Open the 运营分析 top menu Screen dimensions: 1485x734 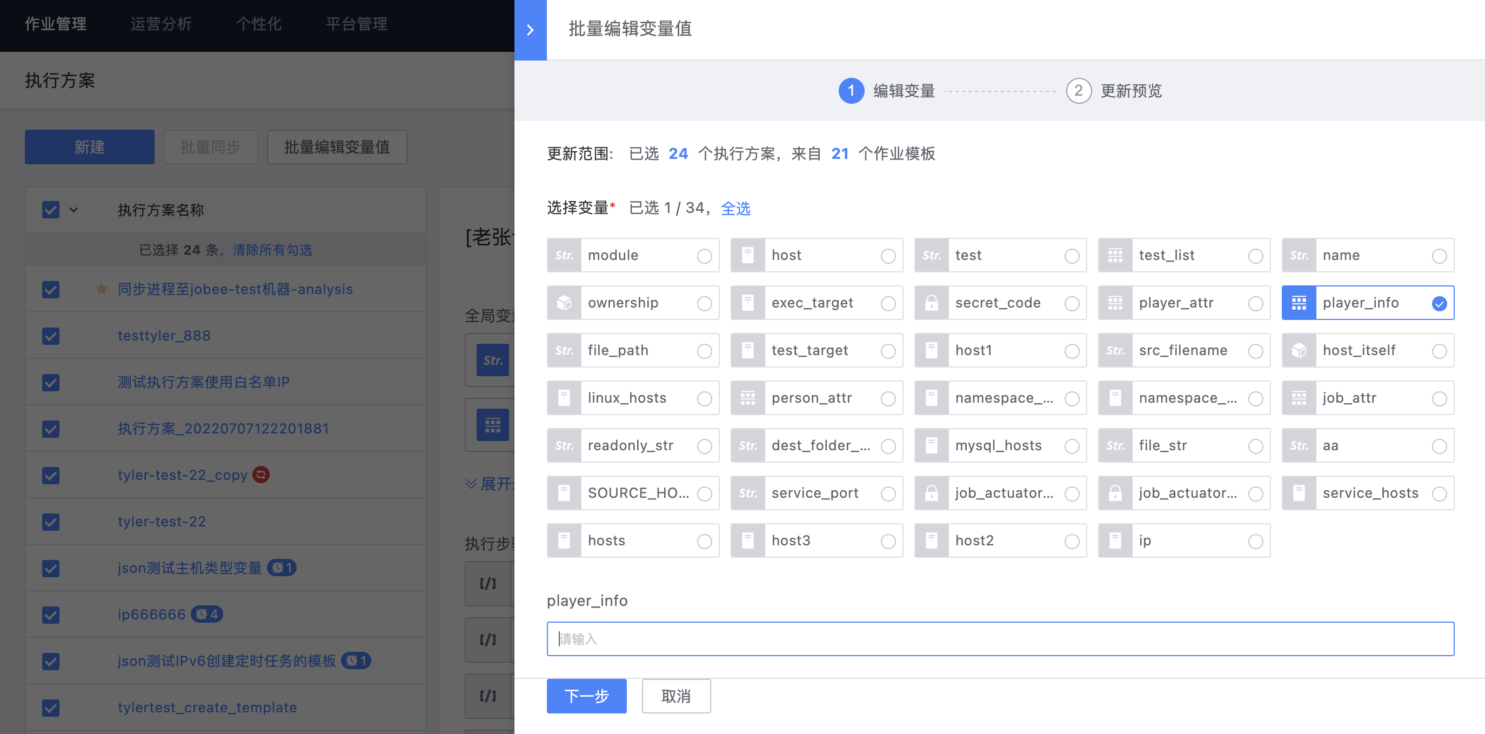161,24
